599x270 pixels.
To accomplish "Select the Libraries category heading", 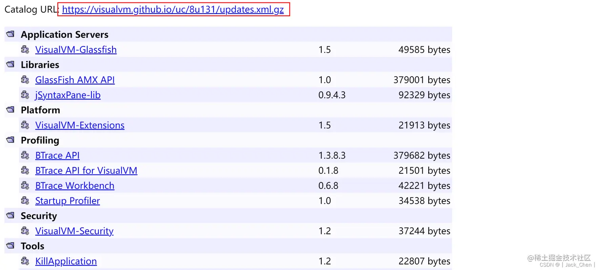I will click(40, 65).
